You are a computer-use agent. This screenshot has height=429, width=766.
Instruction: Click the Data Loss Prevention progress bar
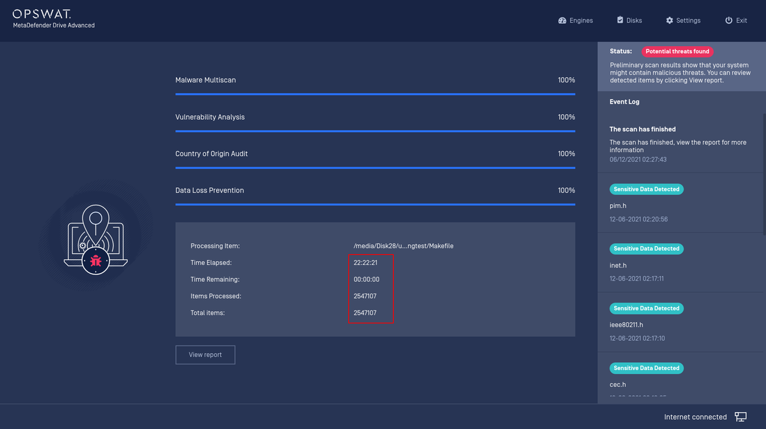click(375, 204)
